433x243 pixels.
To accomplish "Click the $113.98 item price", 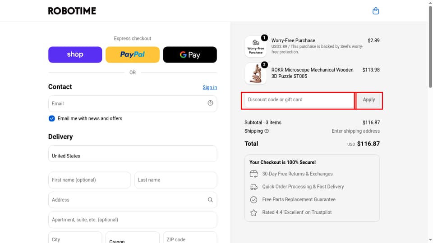I will [x=371, y=70].
